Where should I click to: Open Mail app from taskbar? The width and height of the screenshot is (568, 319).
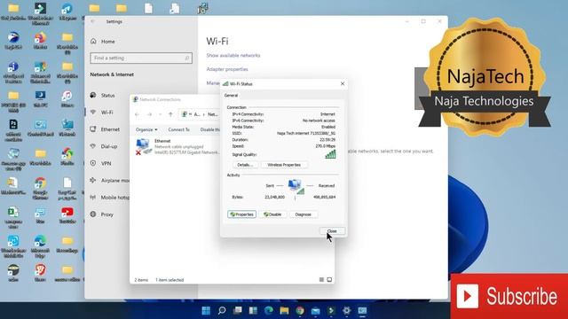coord(316,310)
